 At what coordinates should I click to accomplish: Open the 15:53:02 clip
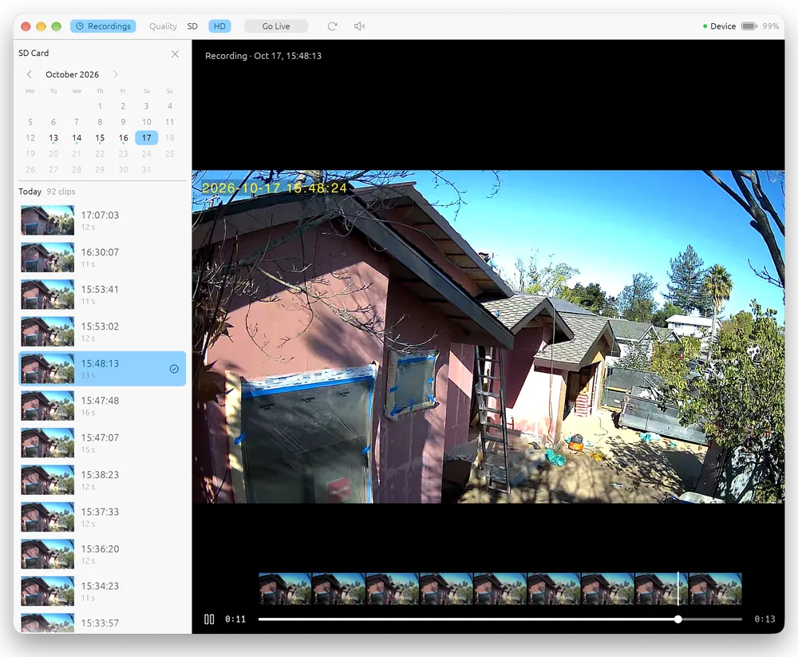pyautogui.click(x=102, y=331)
